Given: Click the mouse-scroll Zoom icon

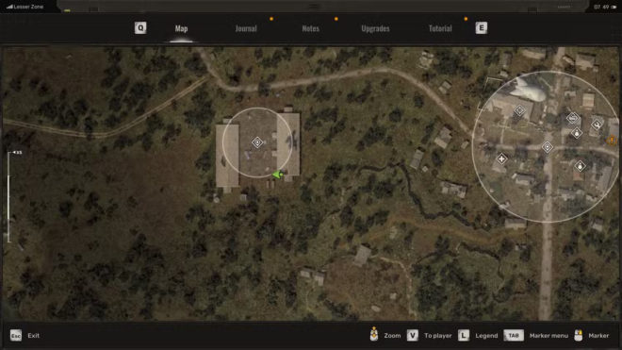Looking at the screenshot, I should 374,334.
